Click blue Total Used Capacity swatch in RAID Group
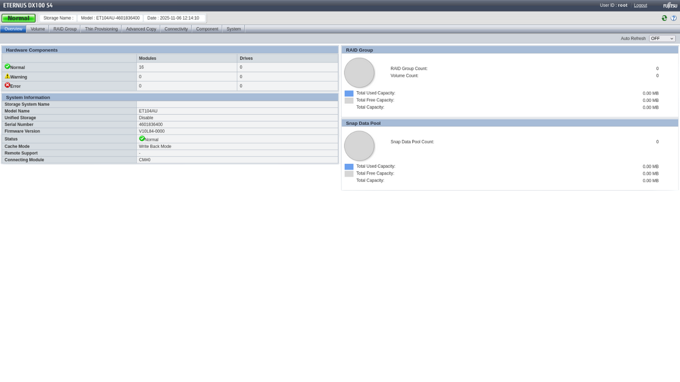The width and height of the screenshot is (680, 382). point(349,93)
